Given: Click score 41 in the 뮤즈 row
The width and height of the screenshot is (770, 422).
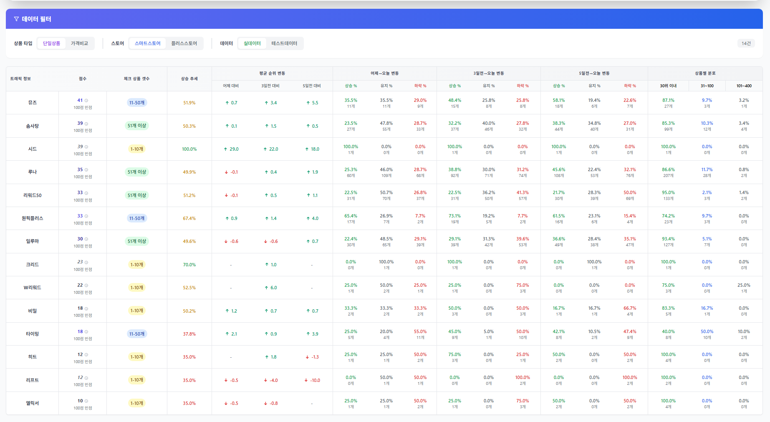Looking at the screenshot, I should 80,100.
